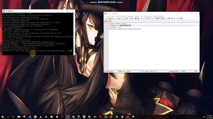This screenshot has width=213, height=119.
Task: Save the current recorded macro icon
Action: coord(182,19)
